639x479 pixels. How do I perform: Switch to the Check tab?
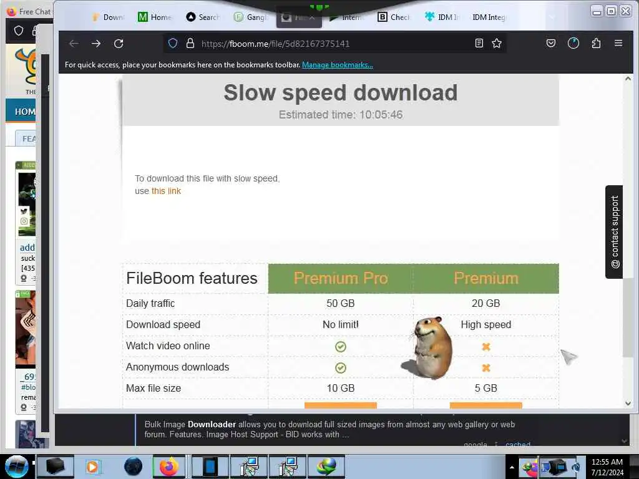[x=394, y=17]
